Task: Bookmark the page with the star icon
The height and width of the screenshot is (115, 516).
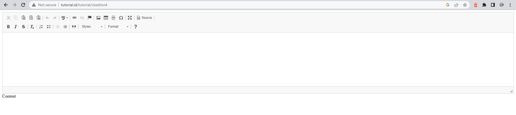Action: tap(465, 5)
